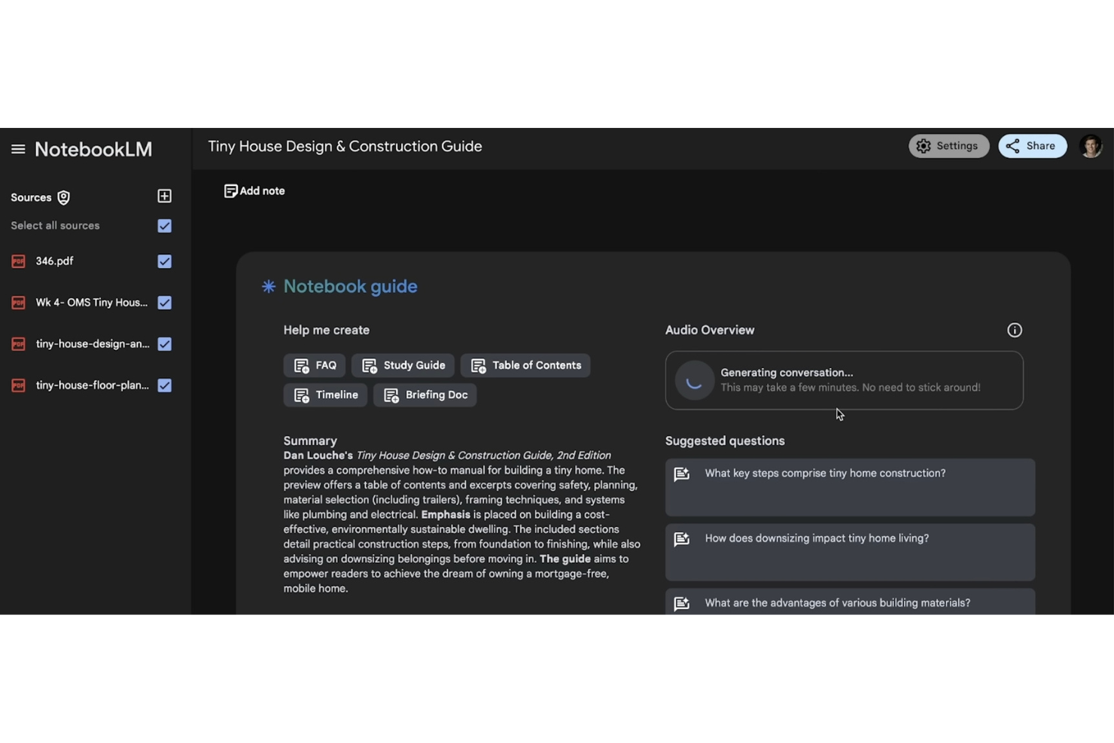The height and width of the screenshot is (743, 1114).
Task: Click the Suggested questions heading
Action: coord(725,440)
